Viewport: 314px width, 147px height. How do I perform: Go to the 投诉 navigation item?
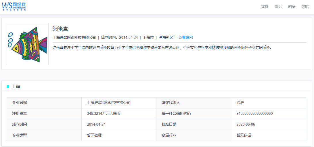click(278, 6)
